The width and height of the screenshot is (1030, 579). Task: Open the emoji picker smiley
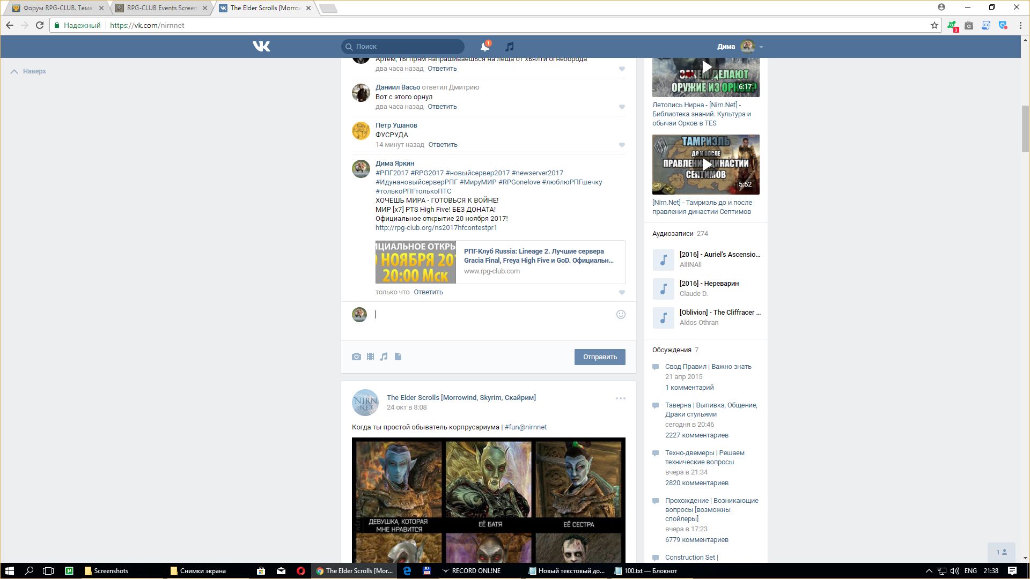pyautogui.click(x=621, y=315)
